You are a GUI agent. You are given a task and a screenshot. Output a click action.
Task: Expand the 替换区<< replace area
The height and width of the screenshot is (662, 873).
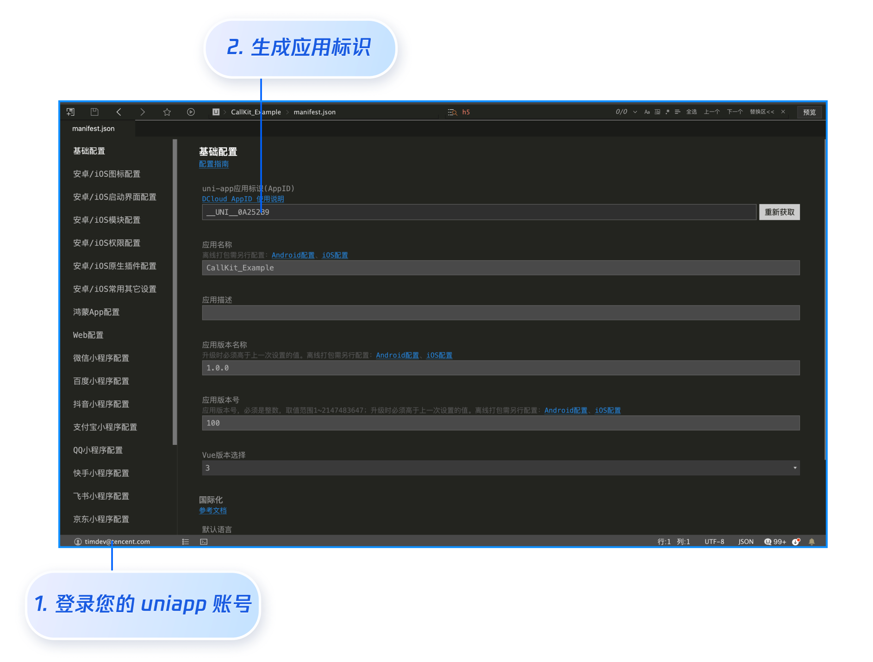coord(762,112)
